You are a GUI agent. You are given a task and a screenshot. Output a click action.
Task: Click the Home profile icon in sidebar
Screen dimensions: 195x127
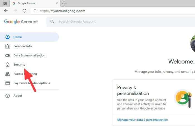(x=8, y=37)
